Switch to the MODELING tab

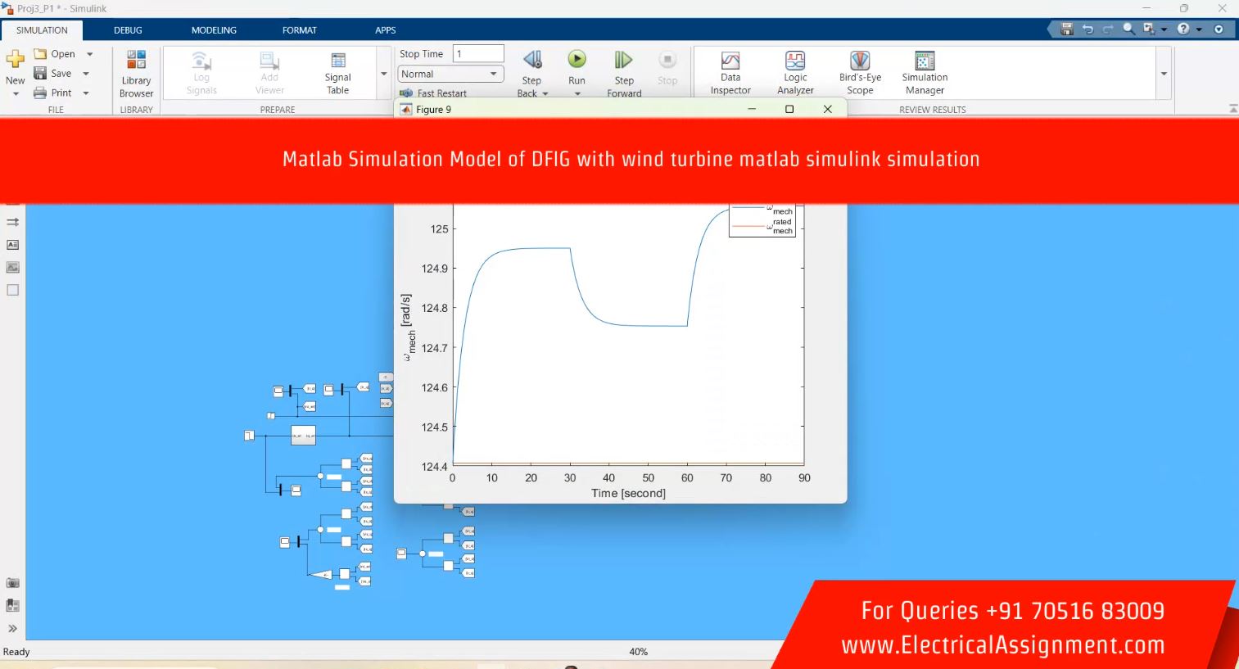tap(214, 30)
